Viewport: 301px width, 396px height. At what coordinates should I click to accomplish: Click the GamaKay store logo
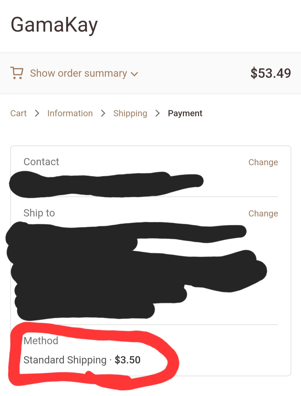(54, 25)
